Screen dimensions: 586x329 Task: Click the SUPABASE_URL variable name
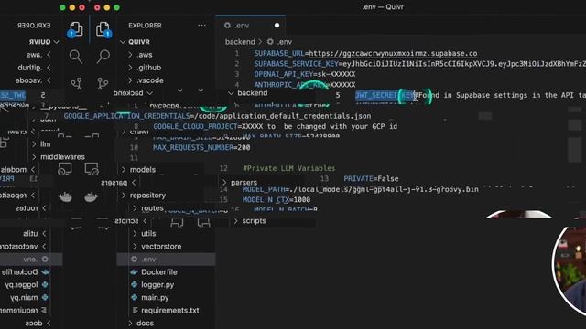point(279,53)
